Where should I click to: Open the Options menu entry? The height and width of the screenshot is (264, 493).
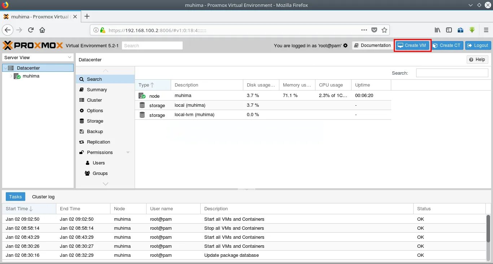(x=105, y=110)
